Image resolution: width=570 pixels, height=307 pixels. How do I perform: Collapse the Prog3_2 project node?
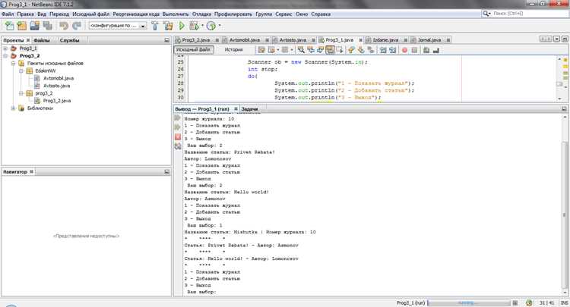pyautogui.click(x=5, y=56)
